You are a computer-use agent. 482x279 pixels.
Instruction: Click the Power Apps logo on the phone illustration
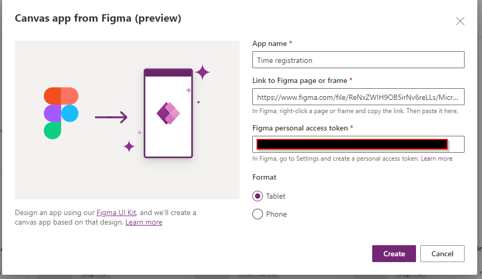click(168, 113)
